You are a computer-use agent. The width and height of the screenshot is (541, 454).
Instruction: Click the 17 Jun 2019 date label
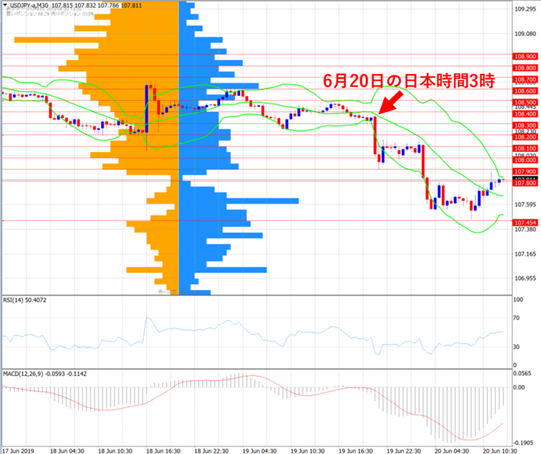[18, 451]
